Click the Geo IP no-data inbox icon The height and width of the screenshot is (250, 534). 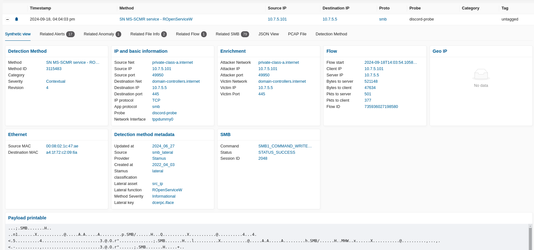tap(481, 74)
